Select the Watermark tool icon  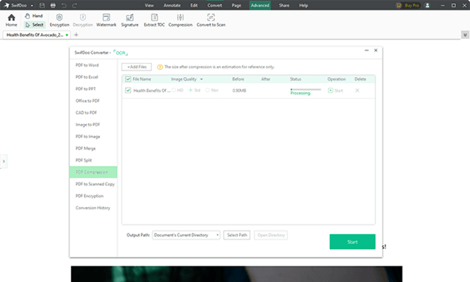106,17
